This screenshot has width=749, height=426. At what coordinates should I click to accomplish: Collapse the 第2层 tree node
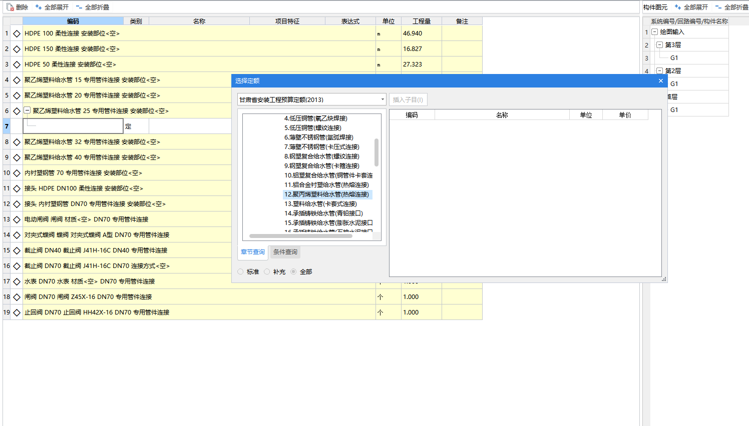point(659,70)
